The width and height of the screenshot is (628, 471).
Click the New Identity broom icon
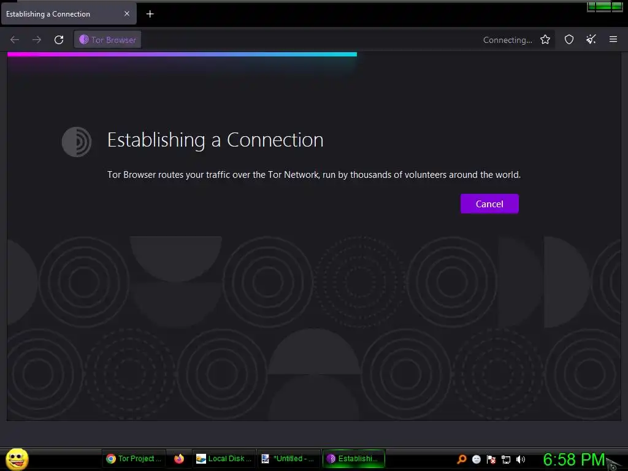point(591,40)
